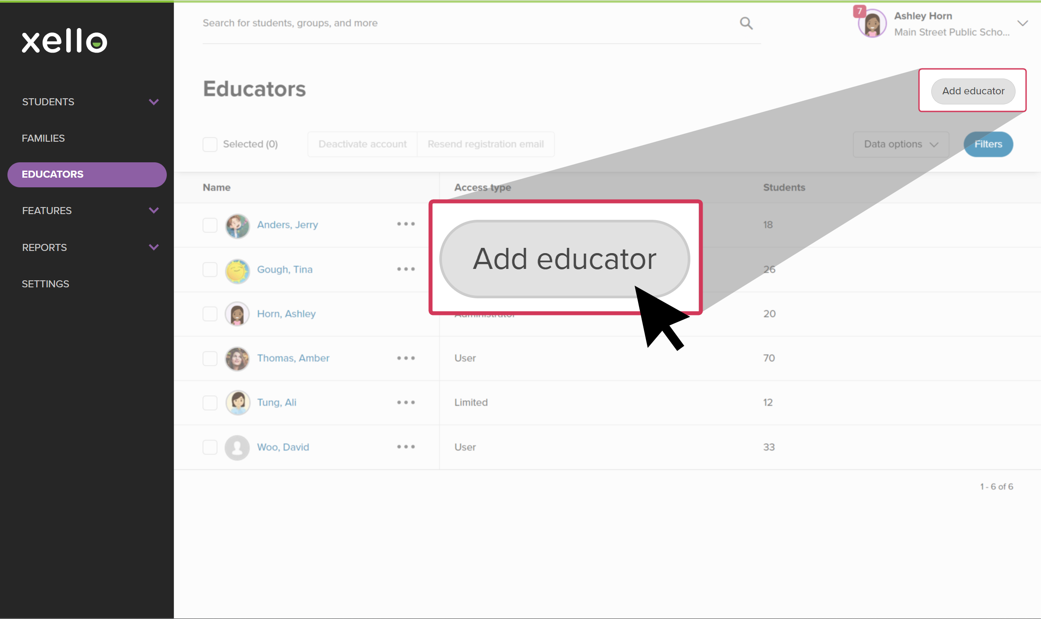Image resolution: width=1041 pixels, height=619 pixels.
Task: Click the Add educator button
Action: (x=973, y=91)
